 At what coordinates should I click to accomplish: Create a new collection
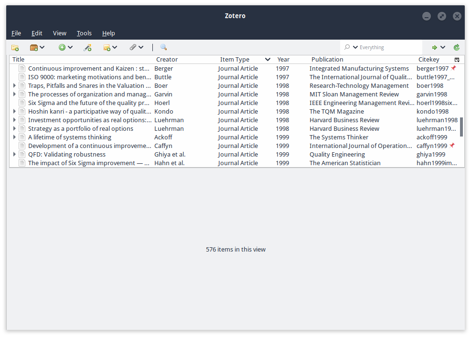[x=15, y=47]
